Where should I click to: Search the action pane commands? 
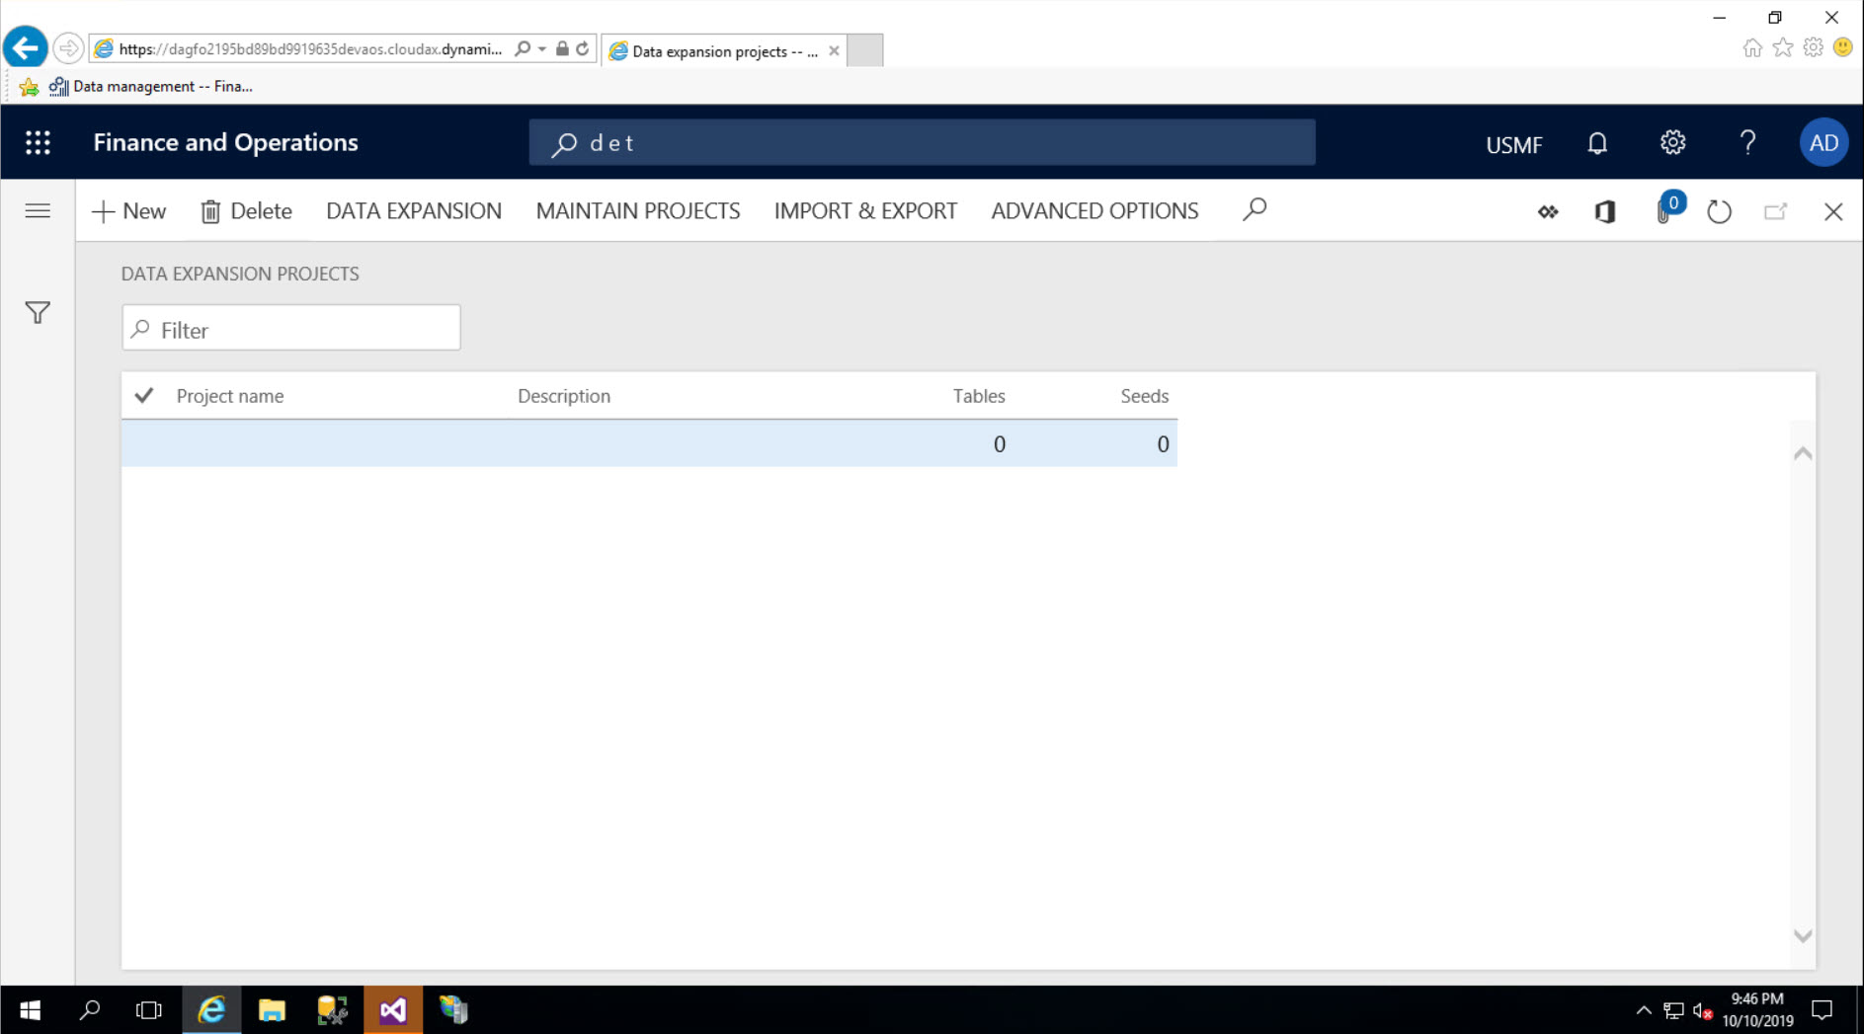tap(1255, 209)
